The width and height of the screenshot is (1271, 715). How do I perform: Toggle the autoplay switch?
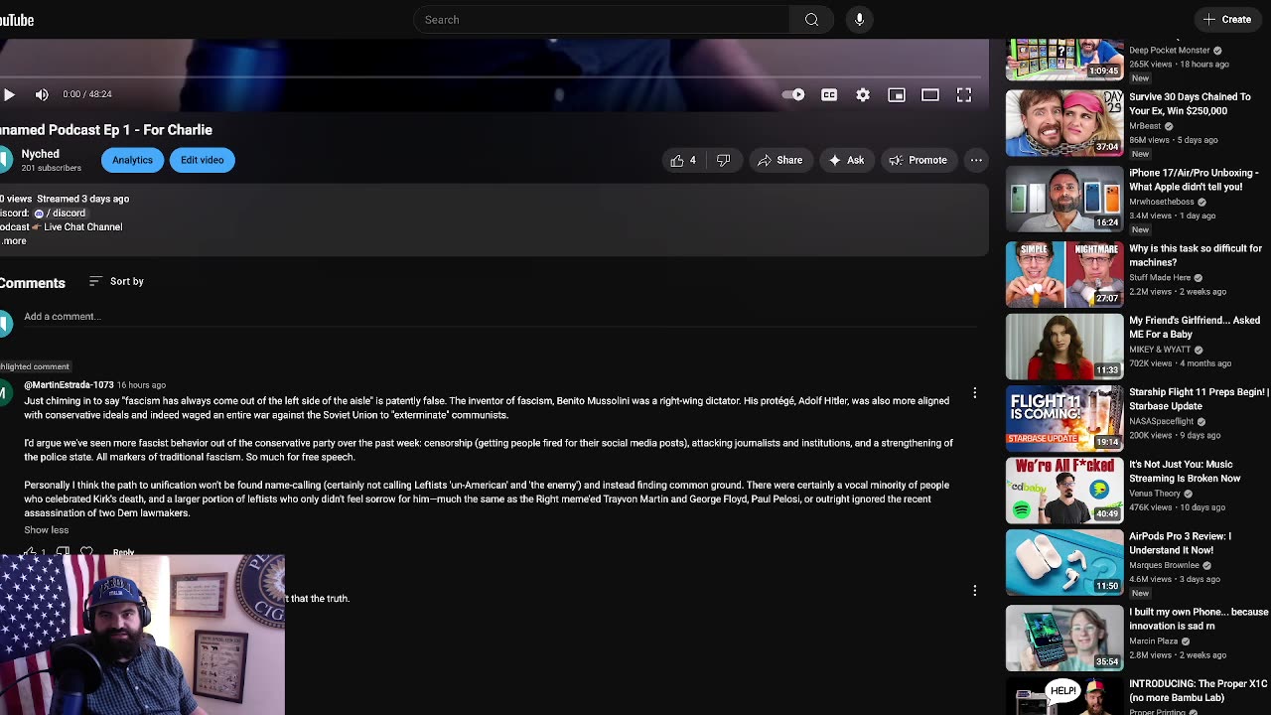click(793, 94)
